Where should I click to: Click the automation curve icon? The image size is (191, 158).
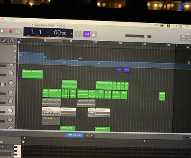[4, 41]
